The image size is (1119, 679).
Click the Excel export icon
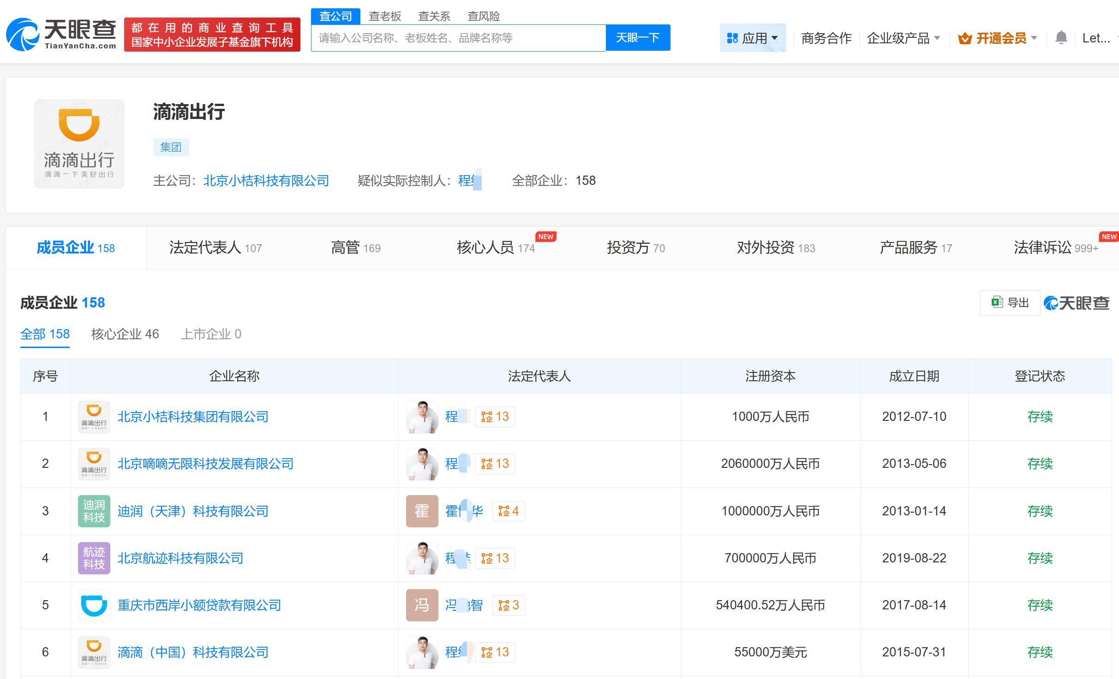click(997, 302)
